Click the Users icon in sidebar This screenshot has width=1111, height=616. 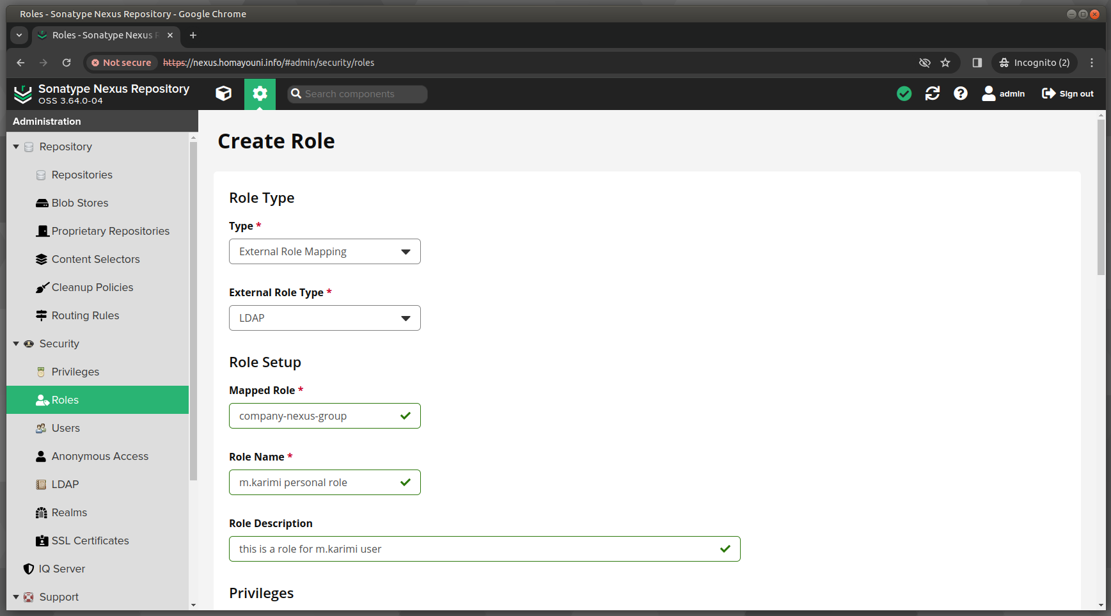41,429
